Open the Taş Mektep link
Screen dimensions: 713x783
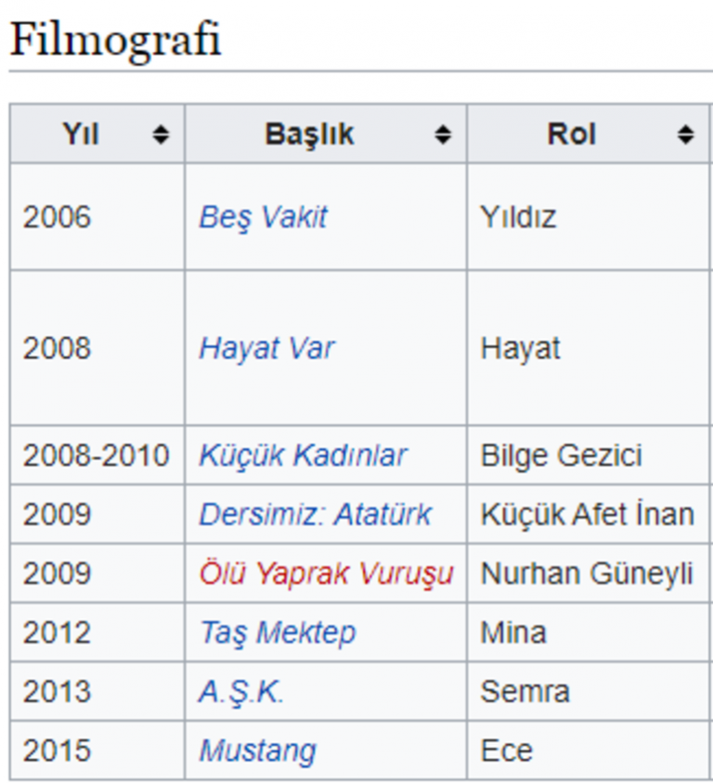[x=277, y=633]
